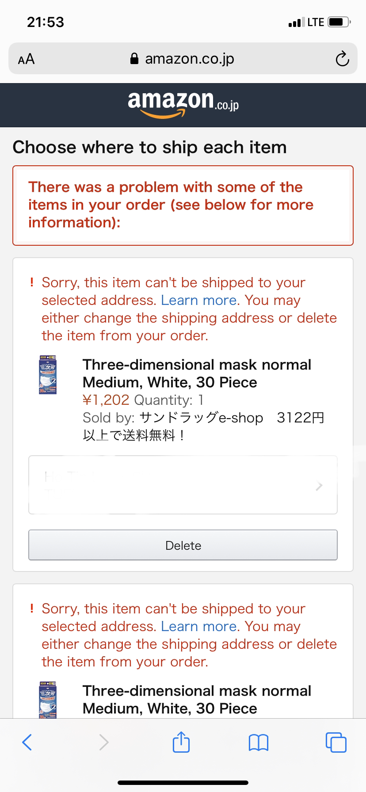This screenshot has height=792, width=366.
Task: Select the first item's address selector box
Action: pos(183,485)
